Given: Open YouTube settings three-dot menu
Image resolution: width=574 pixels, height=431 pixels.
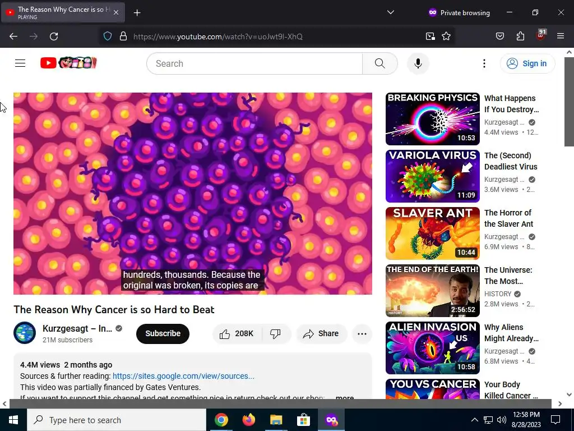Looking at the screenshot, I should point(484,63).
